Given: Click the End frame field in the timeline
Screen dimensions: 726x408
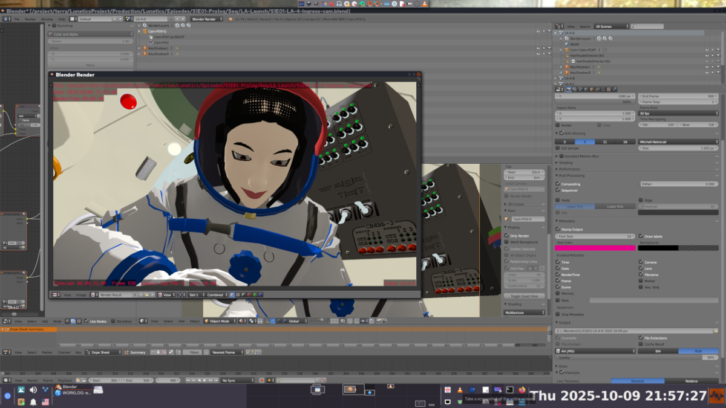Looking at the screenshot, I should click(138, 380).
